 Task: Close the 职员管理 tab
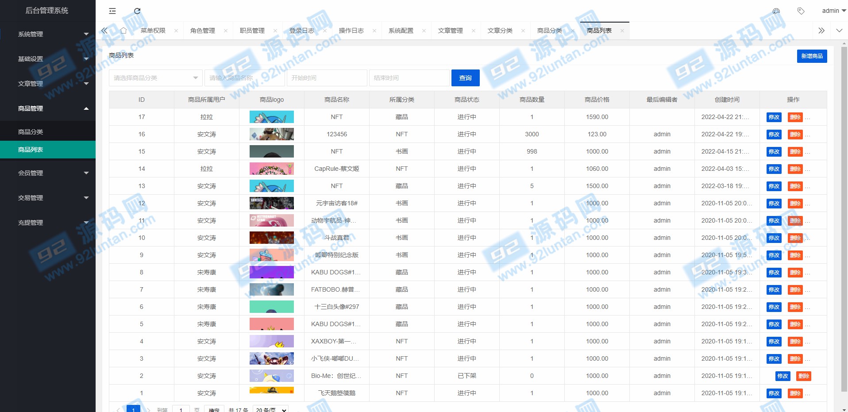pos(275,31)
